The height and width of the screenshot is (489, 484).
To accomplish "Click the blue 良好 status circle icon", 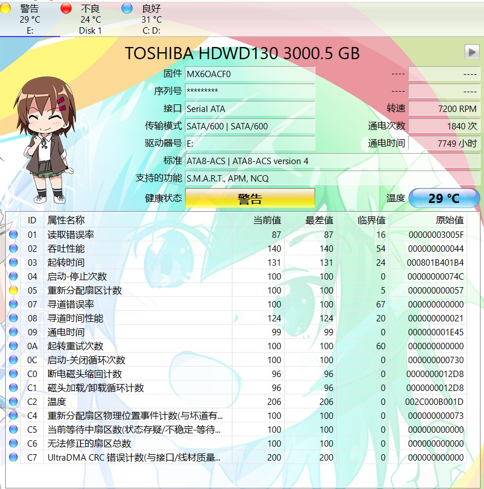I will [127, 9].
